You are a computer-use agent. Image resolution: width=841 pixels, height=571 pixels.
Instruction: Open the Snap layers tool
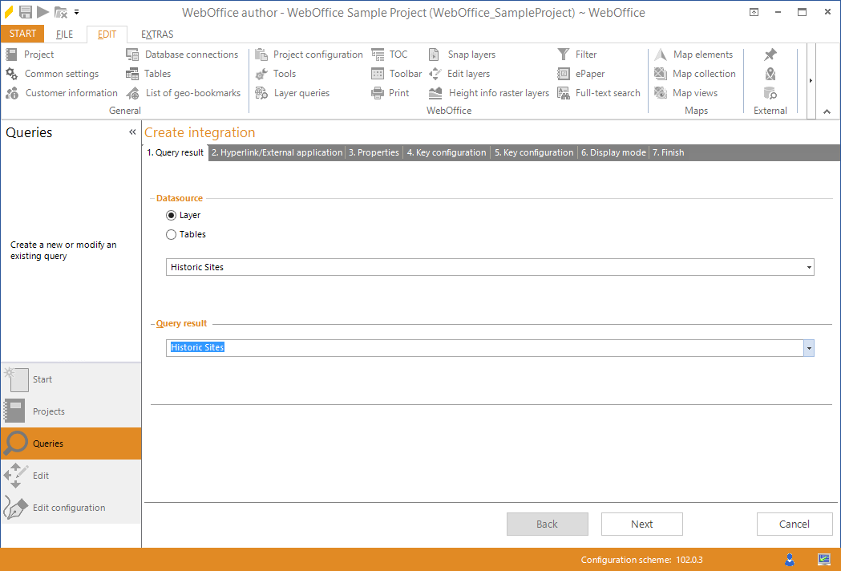(x=471, y=54)
